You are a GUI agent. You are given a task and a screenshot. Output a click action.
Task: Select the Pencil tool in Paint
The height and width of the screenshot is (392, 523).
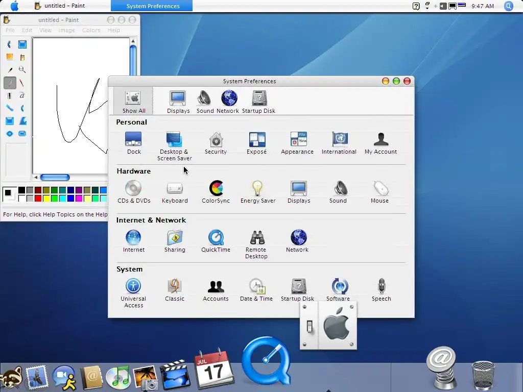[x=10, y=82]
